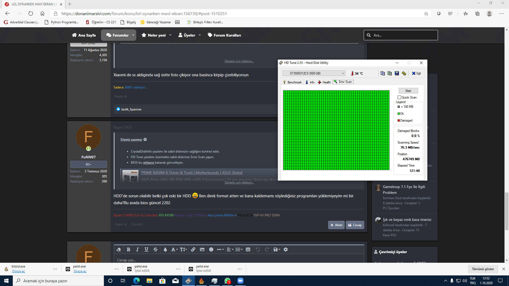Toggle strikethrough formatting in editor
This screenshot has width=509, height=286.
pos(155,249)
